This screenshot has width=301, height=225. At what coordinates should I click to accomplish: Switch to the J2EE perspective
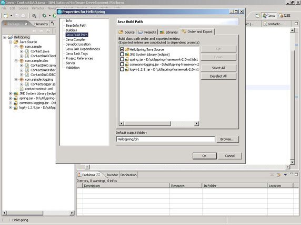[285, 16]
